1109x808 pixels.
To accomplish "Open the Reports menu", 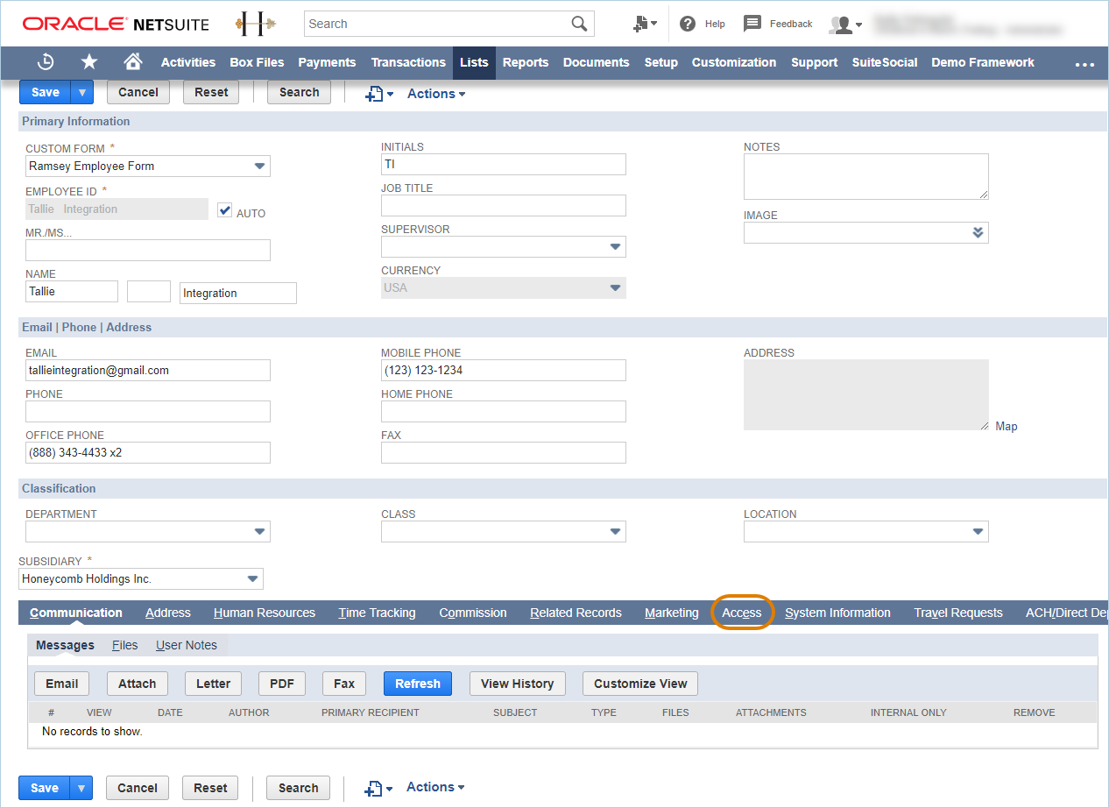I will (526, 62).
